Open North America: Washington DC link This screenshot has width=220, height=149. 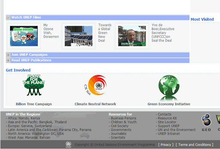pyautogui.click(x=36, y=134)
